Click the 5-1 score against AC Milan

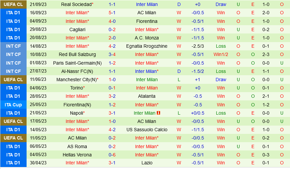click(x=112, y=13)
